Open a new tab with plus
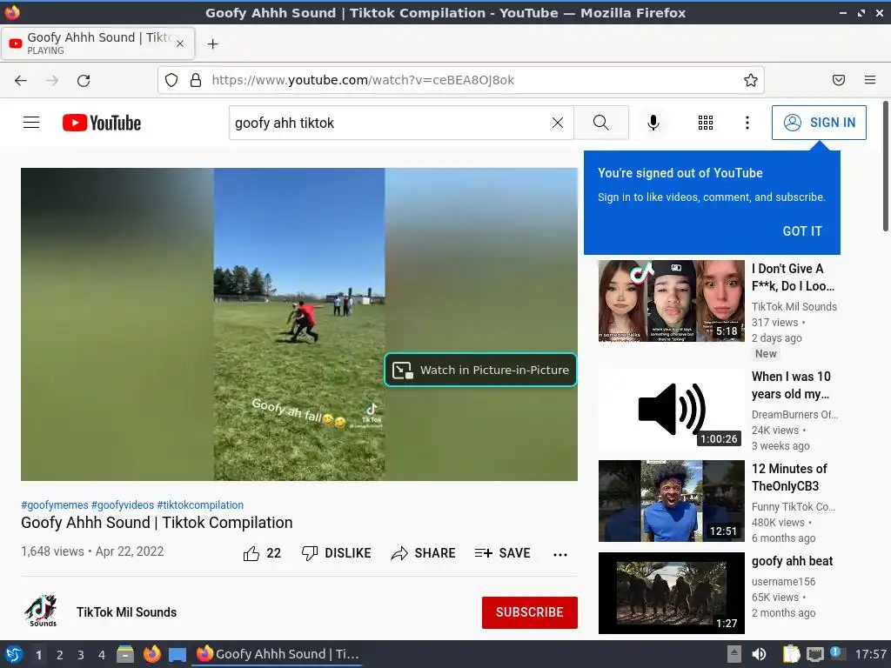Screen dimensions: 891x668 tap(212, 43)
